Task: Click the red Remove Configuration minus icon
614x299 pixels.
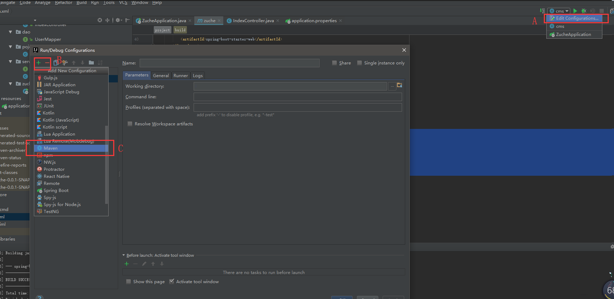Action: coord(47,63)
